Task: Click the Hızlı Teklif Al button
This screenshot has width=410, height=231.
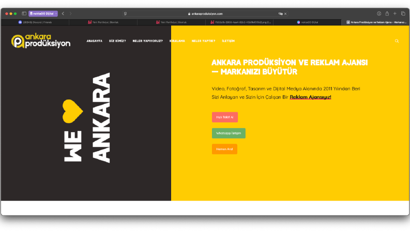Action: (x=225, y=117)
